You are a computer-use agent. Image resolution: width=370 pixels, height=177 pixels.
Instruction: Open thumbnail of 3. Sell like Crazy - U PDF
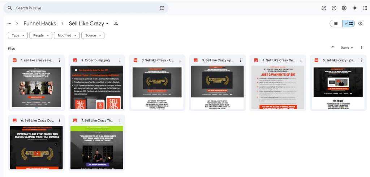coord(157,88)
